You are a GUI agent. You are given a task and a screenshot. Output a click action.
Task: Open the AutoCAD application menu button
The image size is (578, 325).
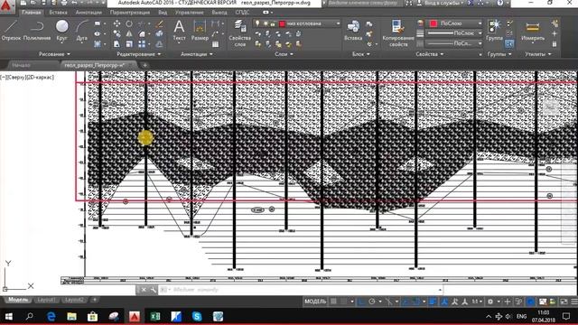click(x=6, y=6)
